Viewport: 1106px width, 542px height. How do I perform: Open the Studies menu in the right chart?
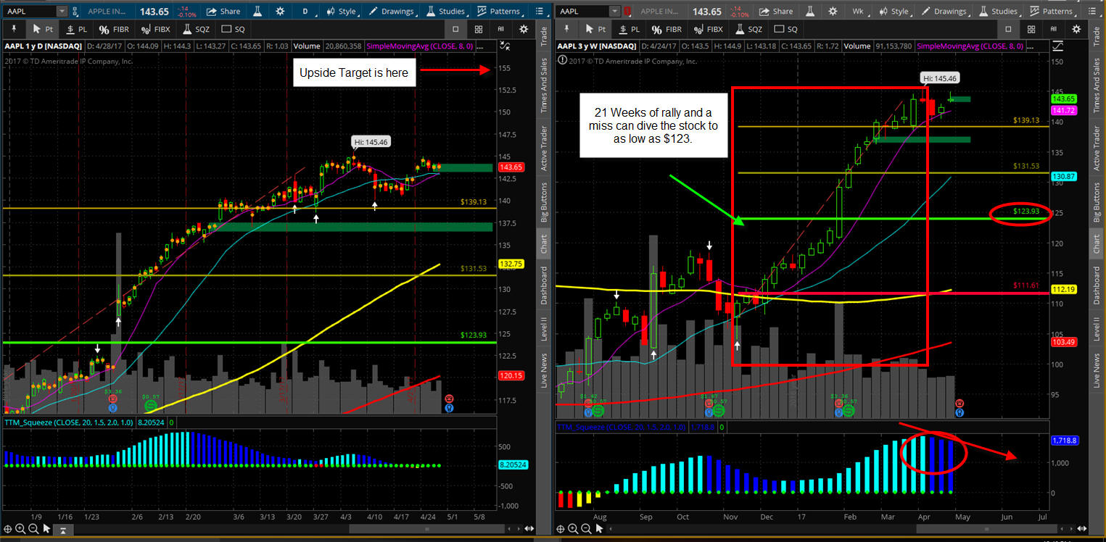click(x=998, y=11)
